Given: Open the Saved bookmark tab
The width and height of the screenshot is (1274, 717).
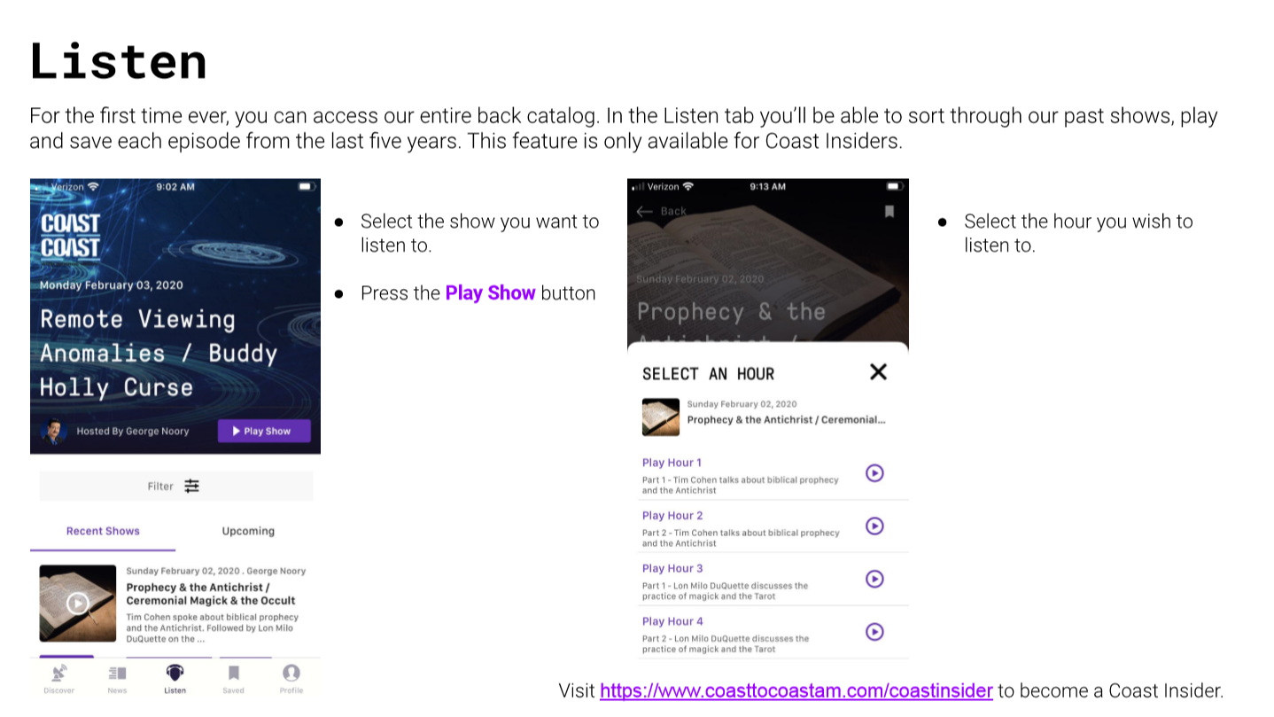Looking at the screenshot, I should click(233, 679).
